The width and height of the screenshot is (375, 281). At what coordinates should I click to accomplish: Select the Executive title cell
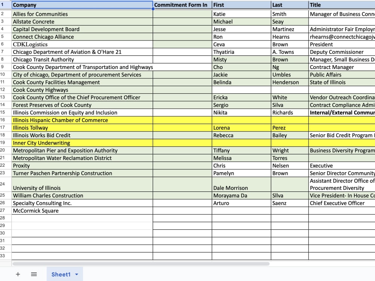click(x=342, y=166)
